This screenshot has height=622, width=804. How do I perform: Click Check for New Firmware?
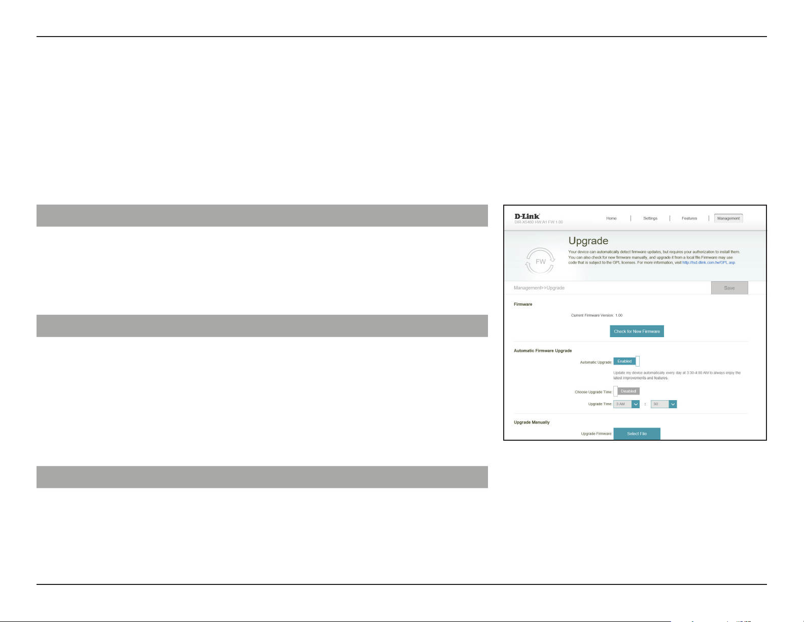637,331
